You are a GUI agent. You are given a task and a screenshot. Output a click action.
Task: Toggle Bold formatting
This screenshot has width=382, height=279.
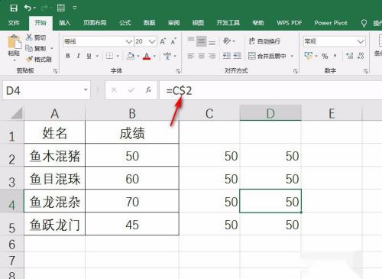[68, 56]
